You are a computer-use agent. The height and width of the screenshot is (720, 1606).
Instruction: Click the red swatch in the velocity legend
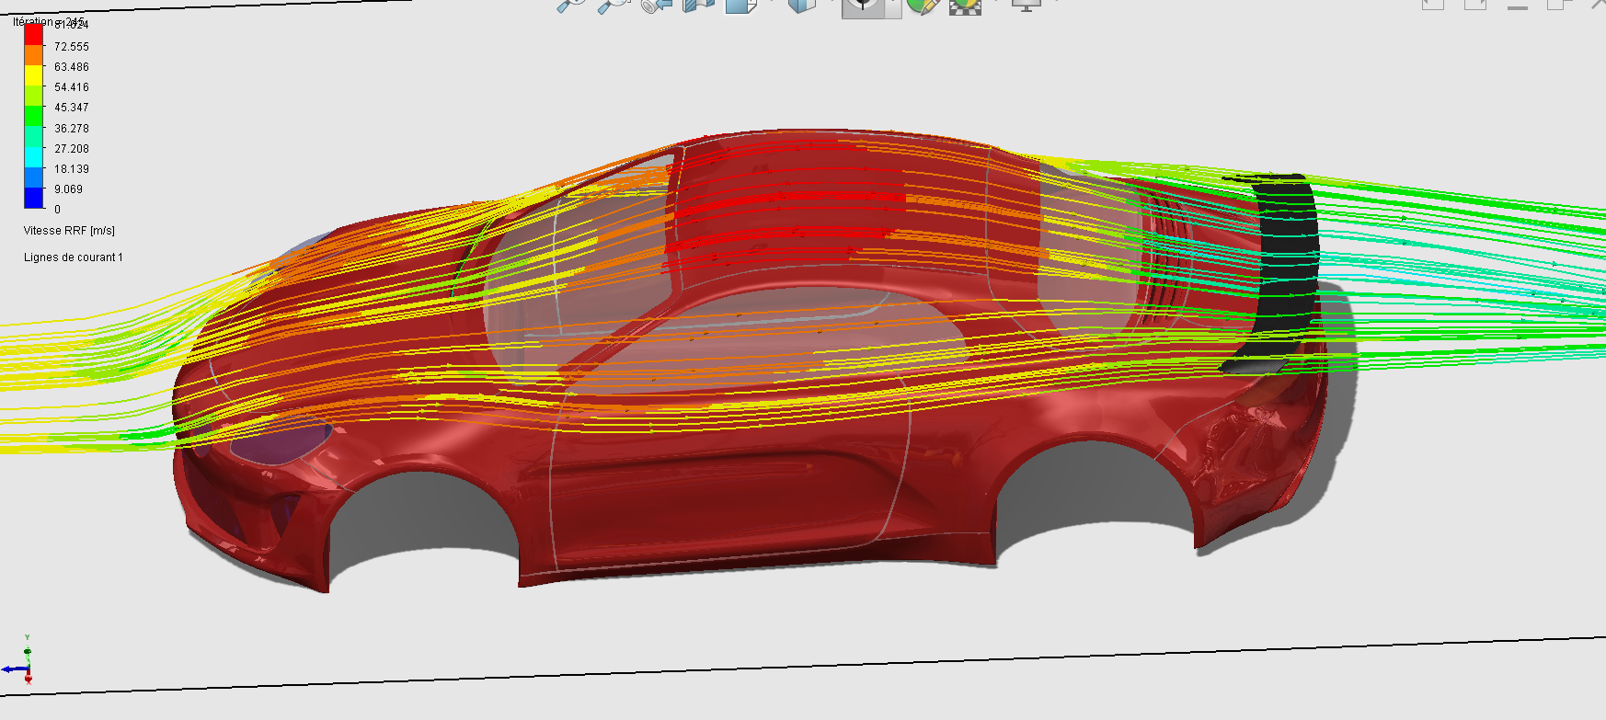coord(34,35)
